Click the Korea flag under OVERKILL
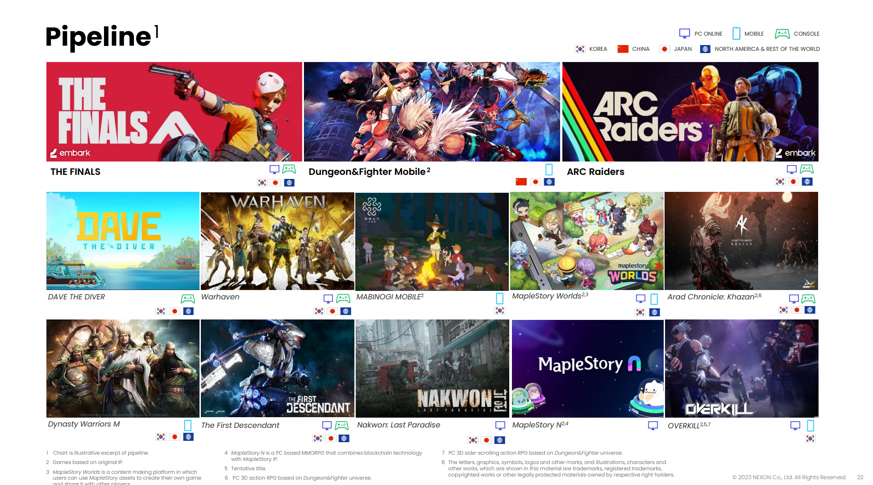Image resolution: width=873 pixels, height=485 pixels. [810, 439]
